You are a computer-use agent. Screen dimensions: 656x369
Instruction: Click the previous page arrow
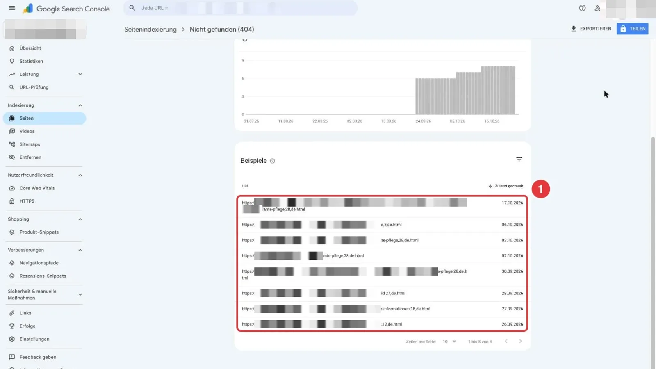(x=506, y=341)
